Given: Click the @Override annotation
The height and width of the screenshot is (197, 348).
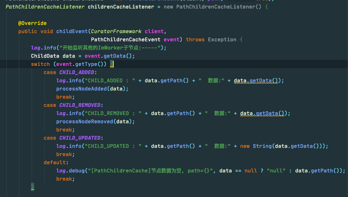Looking at the screenshot, I should click(32, 23).
